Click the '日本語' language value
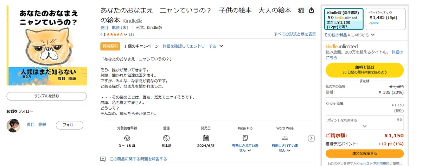This screenshot has height=166, width=422. [167, 145]
